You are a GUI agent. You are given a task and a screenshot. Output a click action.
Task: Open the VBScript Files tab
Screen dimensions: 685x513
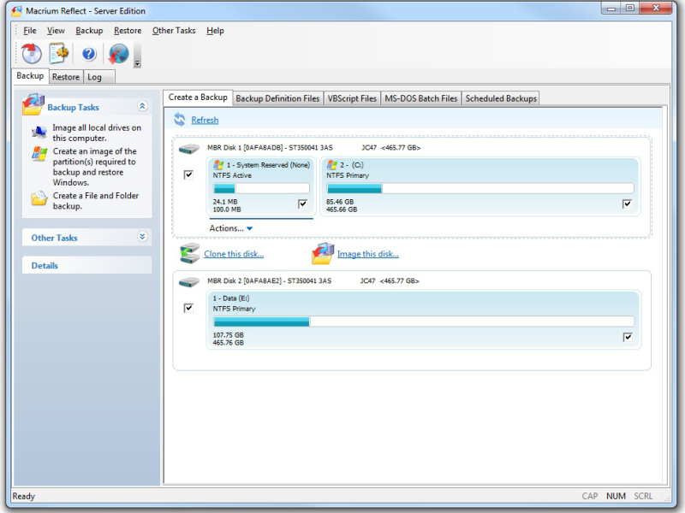click(352, 98)
